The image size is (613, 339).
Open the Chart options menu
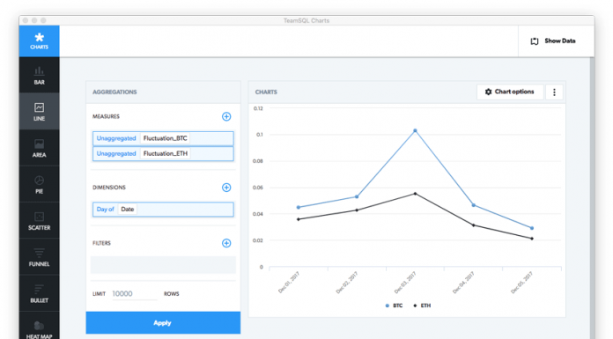tap(510, 92)
